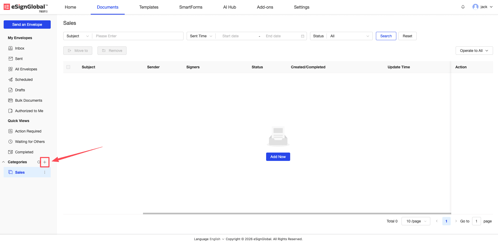Image resolution: width=498 pixels, height=242 pixels.
Task: Tick the select-all checkbox in table header
Action: pos(68,67)
